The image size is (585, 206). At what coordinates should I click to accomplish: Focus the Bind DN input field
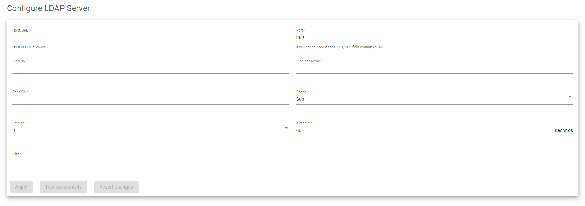click(x=151, y=69)
